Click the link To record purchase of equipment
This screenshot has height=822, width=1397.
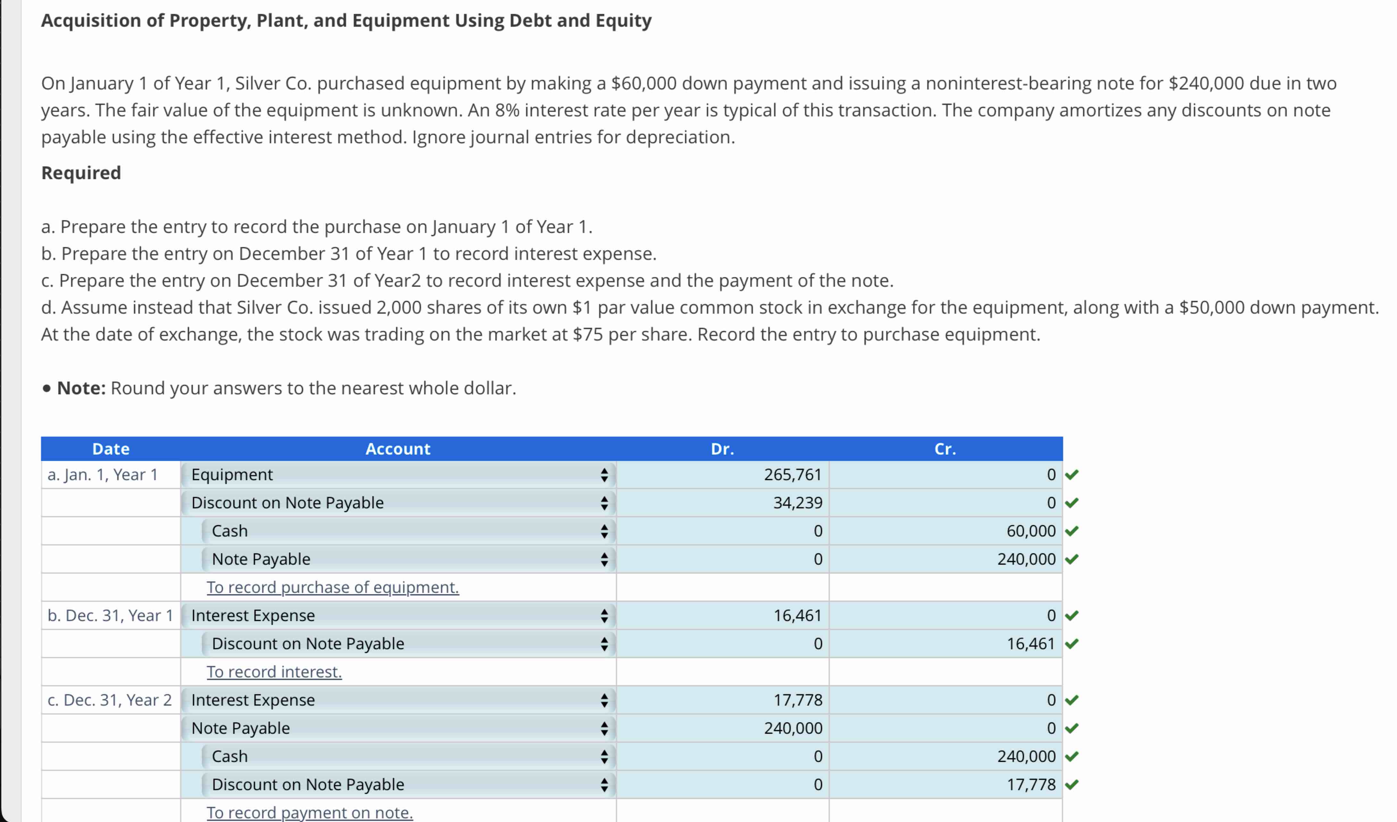point(332,587)
